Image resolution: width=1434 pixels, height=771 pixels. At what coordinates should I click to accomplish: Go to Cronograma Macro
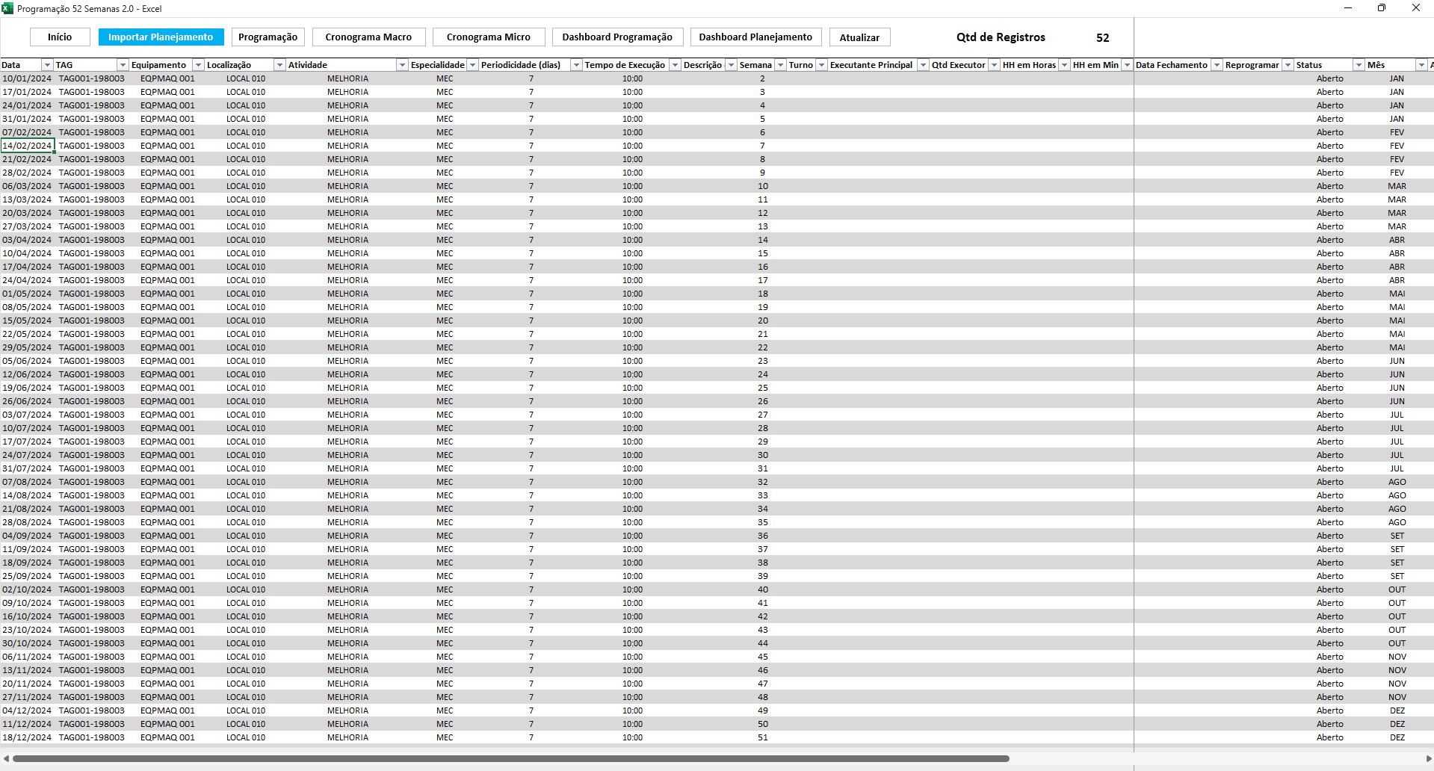(x=368, y=37)
